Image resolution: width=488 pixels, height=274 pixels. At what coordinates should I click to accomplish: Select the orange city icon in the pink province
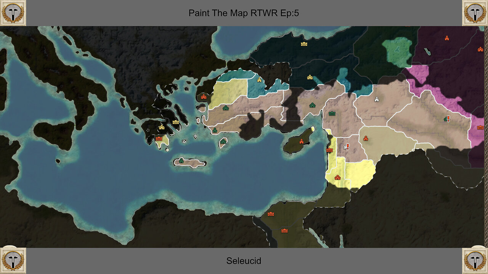coord(480,127)
